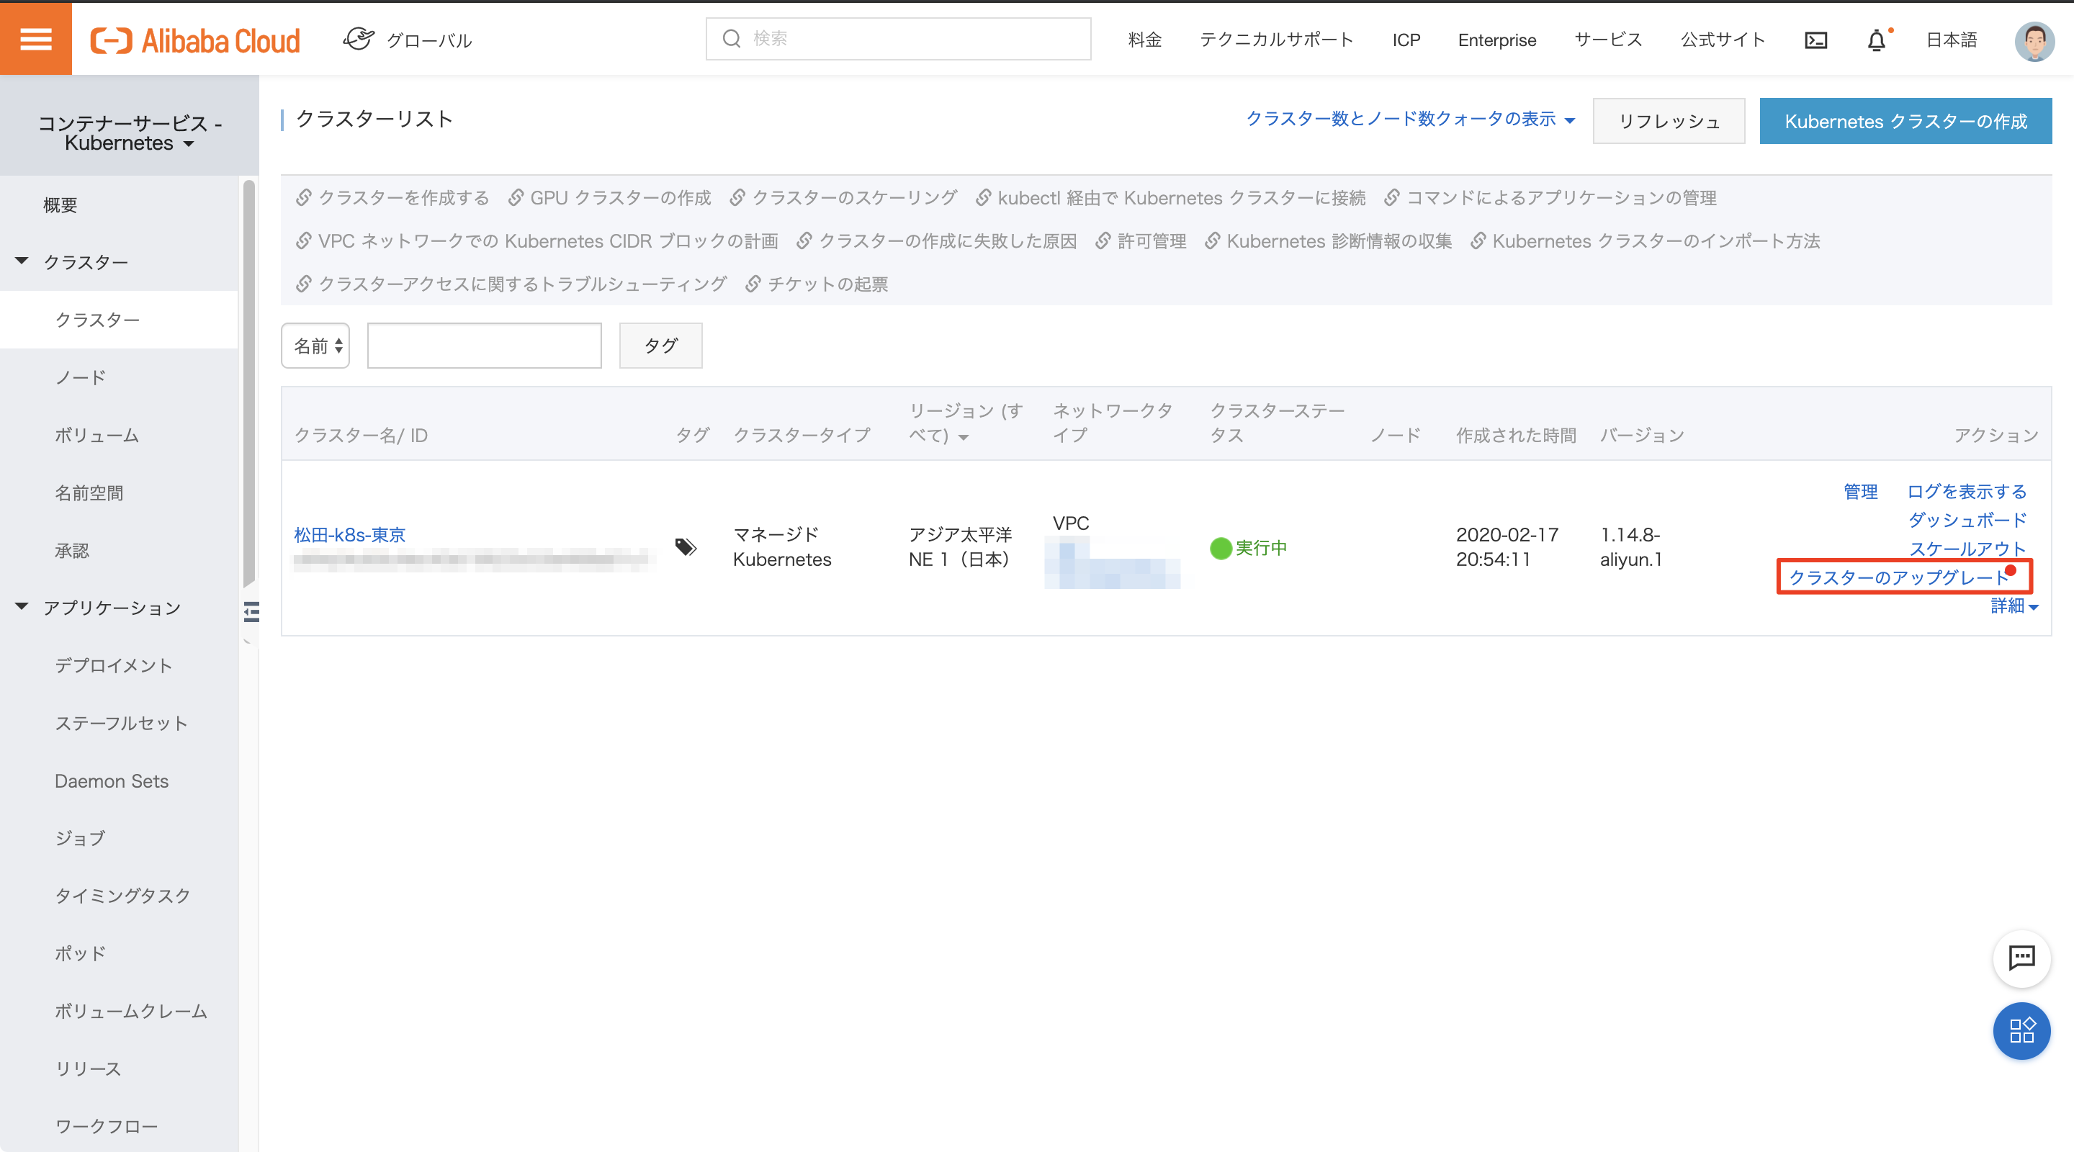The height and width of the screenshot is (1152, 2074).
Task: Click the blue apps grid floating button
Action: coord(2021,1030)
